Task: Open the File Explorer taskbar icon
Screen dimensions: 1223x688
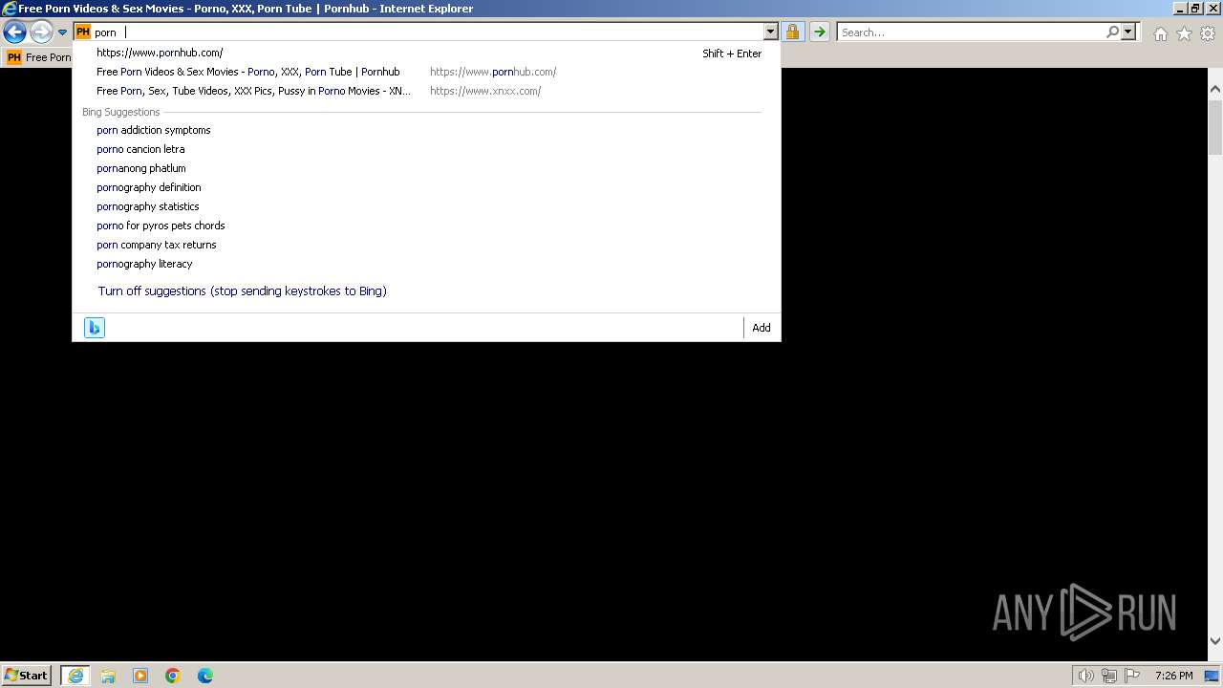Action: [108, 676]
